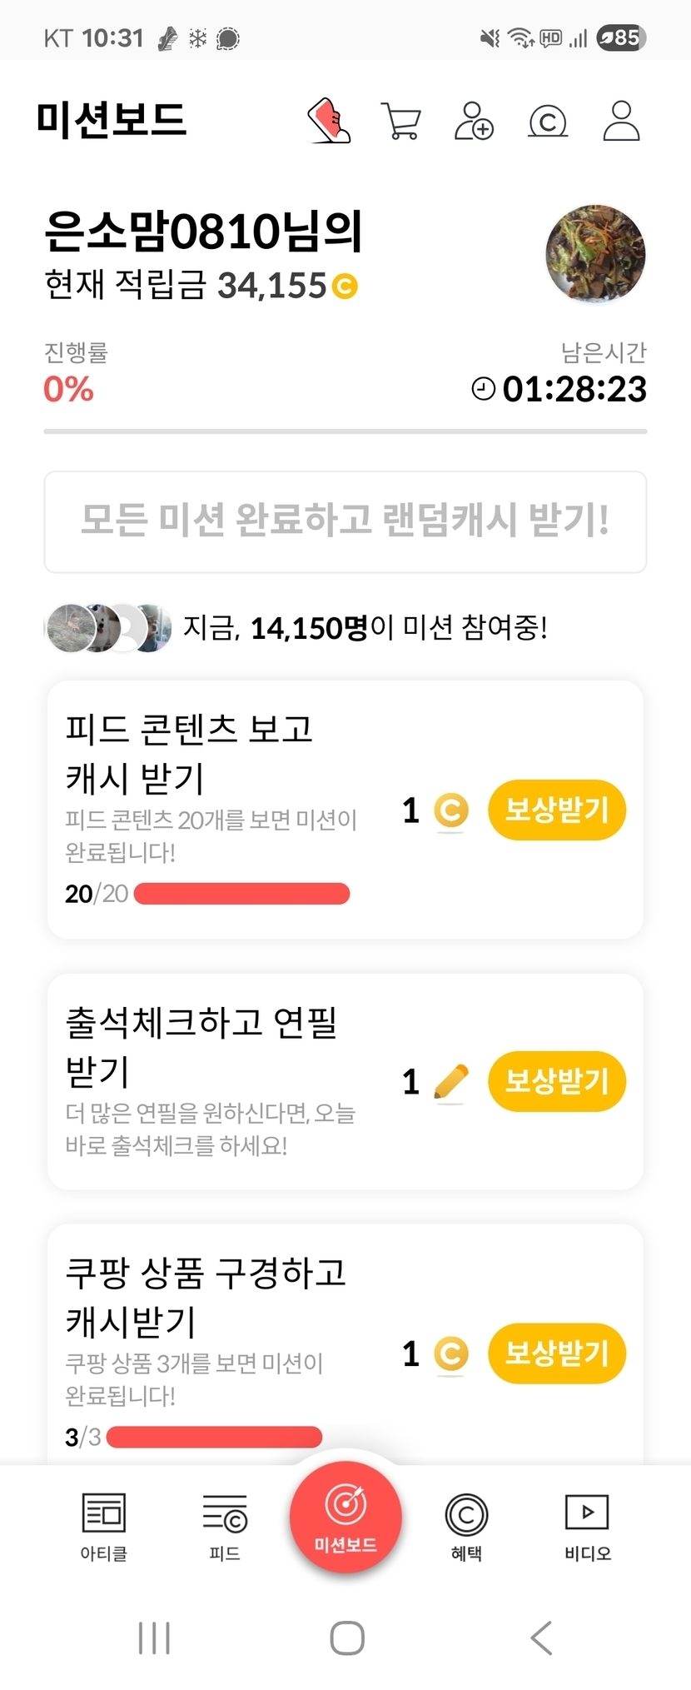Claim reward for Coupang products mission

pyautogui.click(x=556, y=1353)
